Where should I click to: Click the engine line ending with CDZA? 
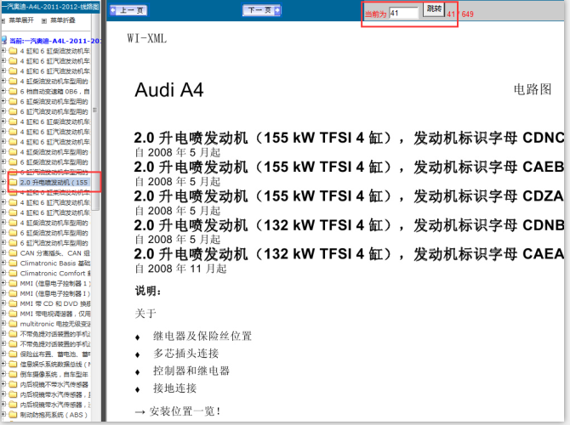coord(349,196)
